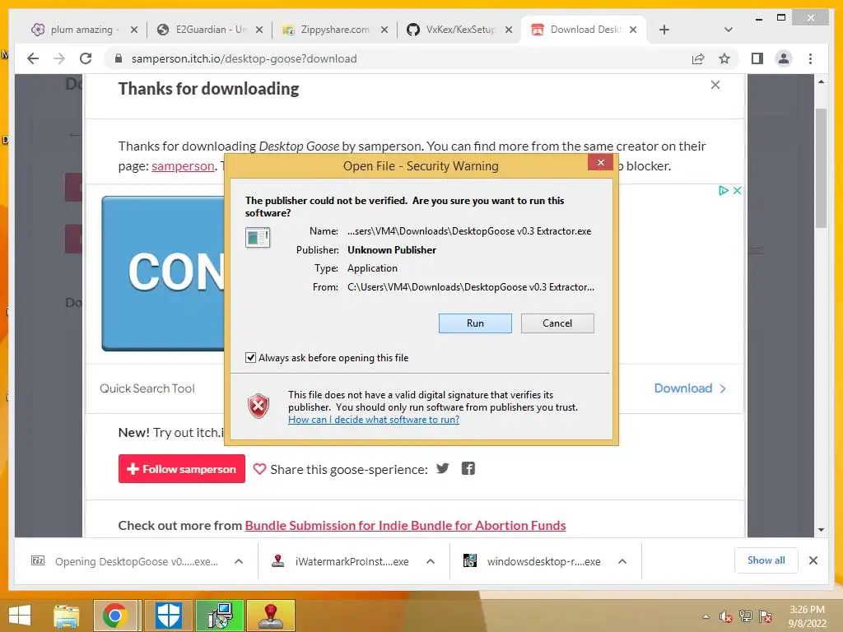Open a new browser tab
The width and height of the screenshot is (843, 632).
664,30
